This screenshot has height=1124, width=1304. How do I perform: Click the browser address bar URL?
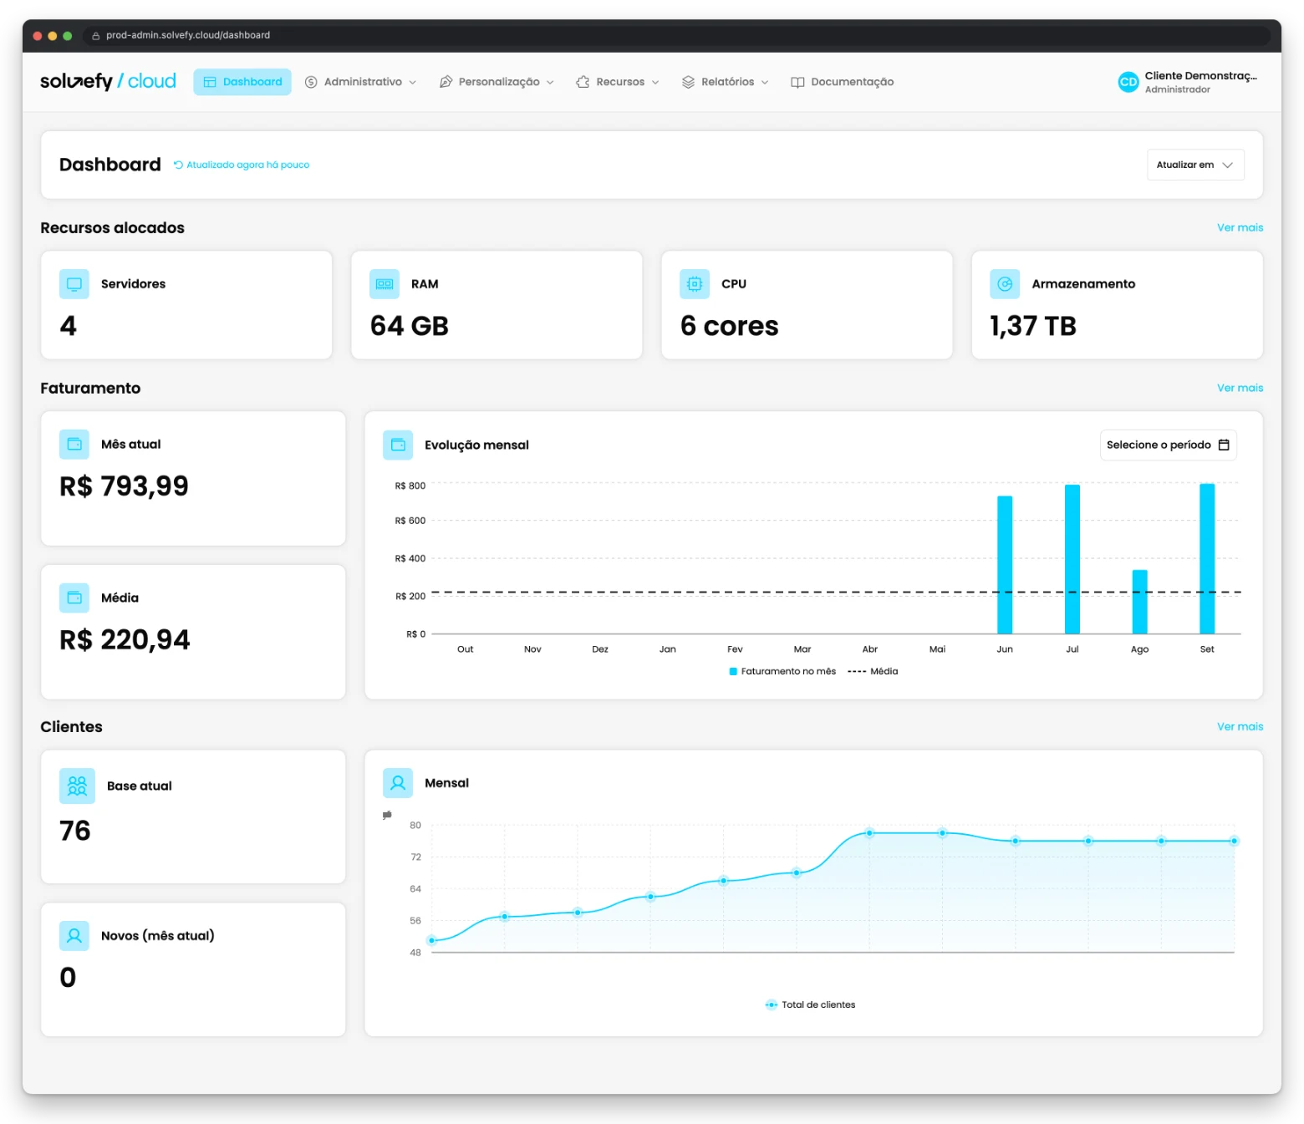point(188,35)
